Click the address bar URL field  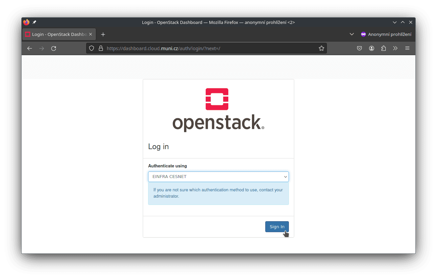click(206, 48)
